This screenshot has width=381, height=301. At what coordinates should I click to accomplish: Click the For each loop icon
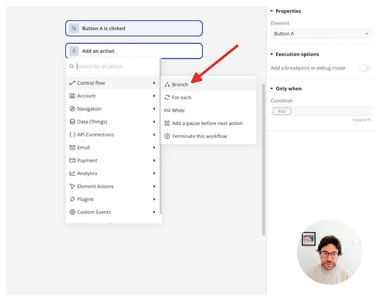coord(167,98)
